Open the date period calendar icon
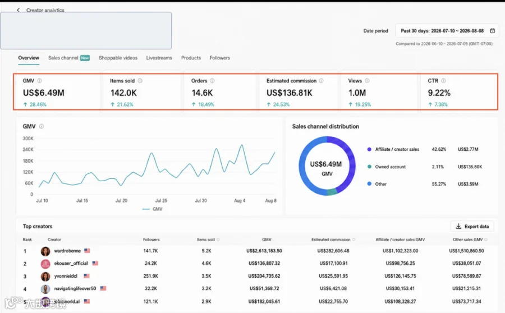 (x=493, y=31)
